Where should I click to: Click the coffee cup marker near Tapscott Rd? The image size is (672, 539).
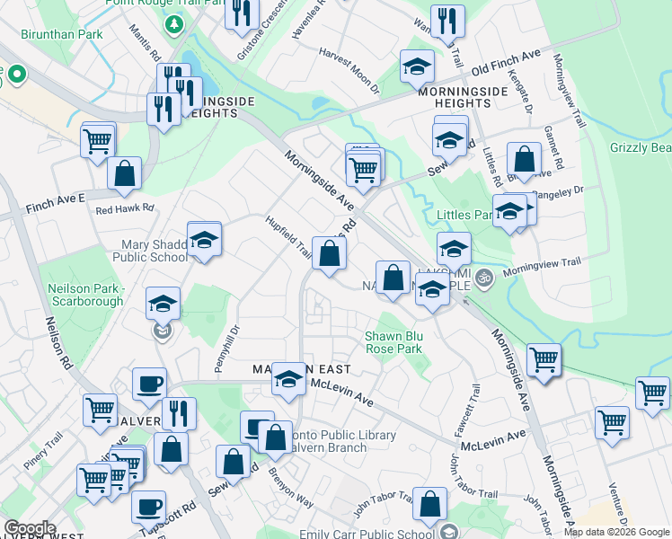149,508
